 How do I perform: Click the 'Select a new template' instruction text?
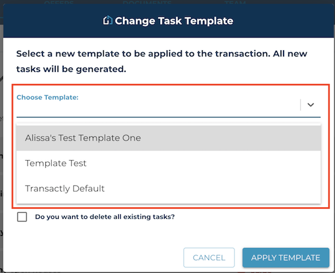[161, 61]
